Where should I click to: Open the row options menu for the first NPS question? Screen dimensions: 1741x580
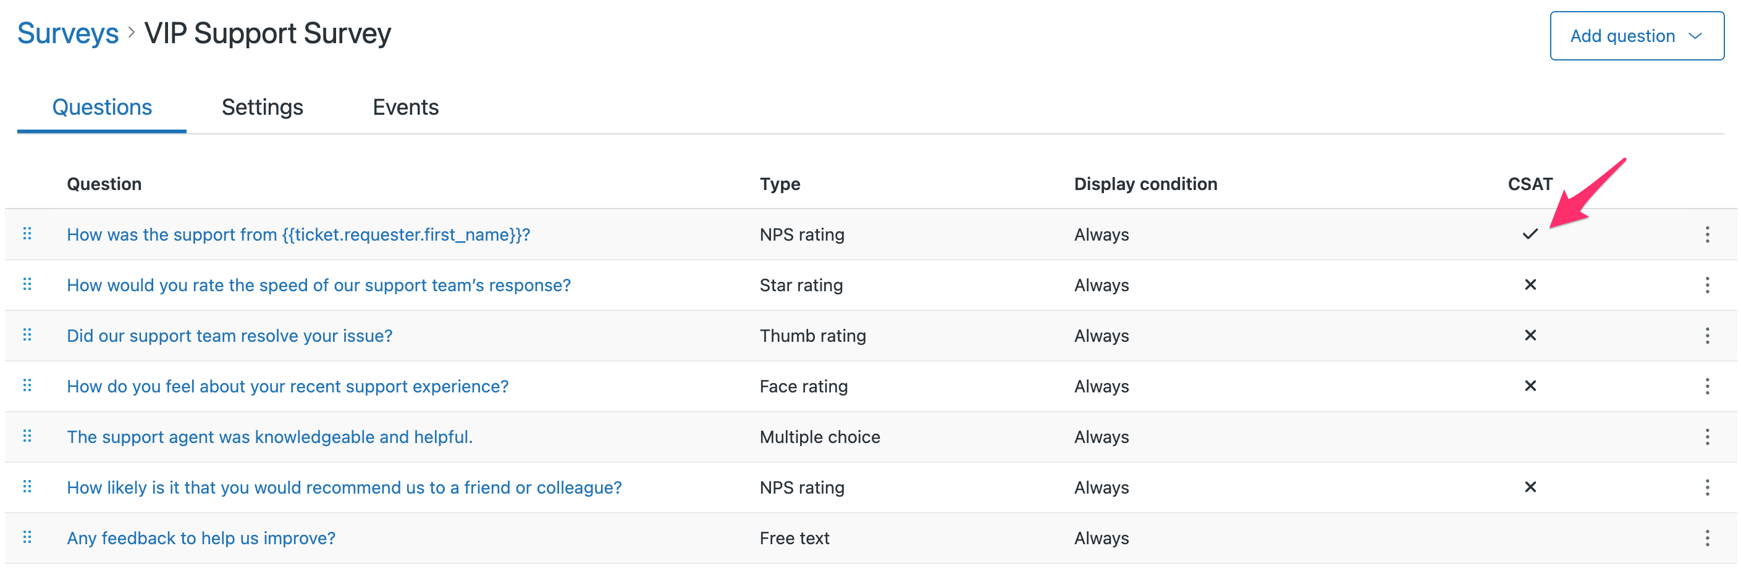pos(1707,234)
